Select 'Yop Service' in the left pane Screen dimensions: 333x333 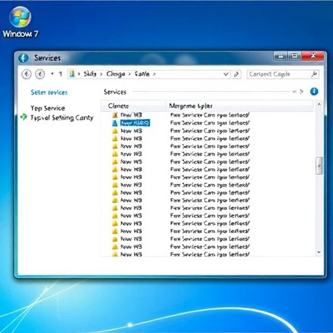[x=48, y=108]
